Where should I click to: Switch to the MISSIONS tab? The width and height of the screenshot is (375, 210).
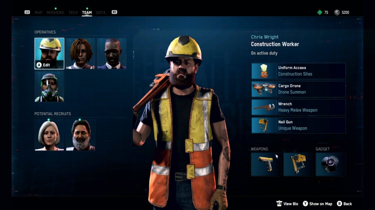click(55, 12)
